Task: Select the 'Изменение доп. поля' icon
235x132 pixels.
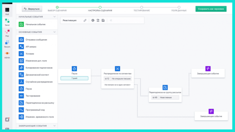Action: 21,61
